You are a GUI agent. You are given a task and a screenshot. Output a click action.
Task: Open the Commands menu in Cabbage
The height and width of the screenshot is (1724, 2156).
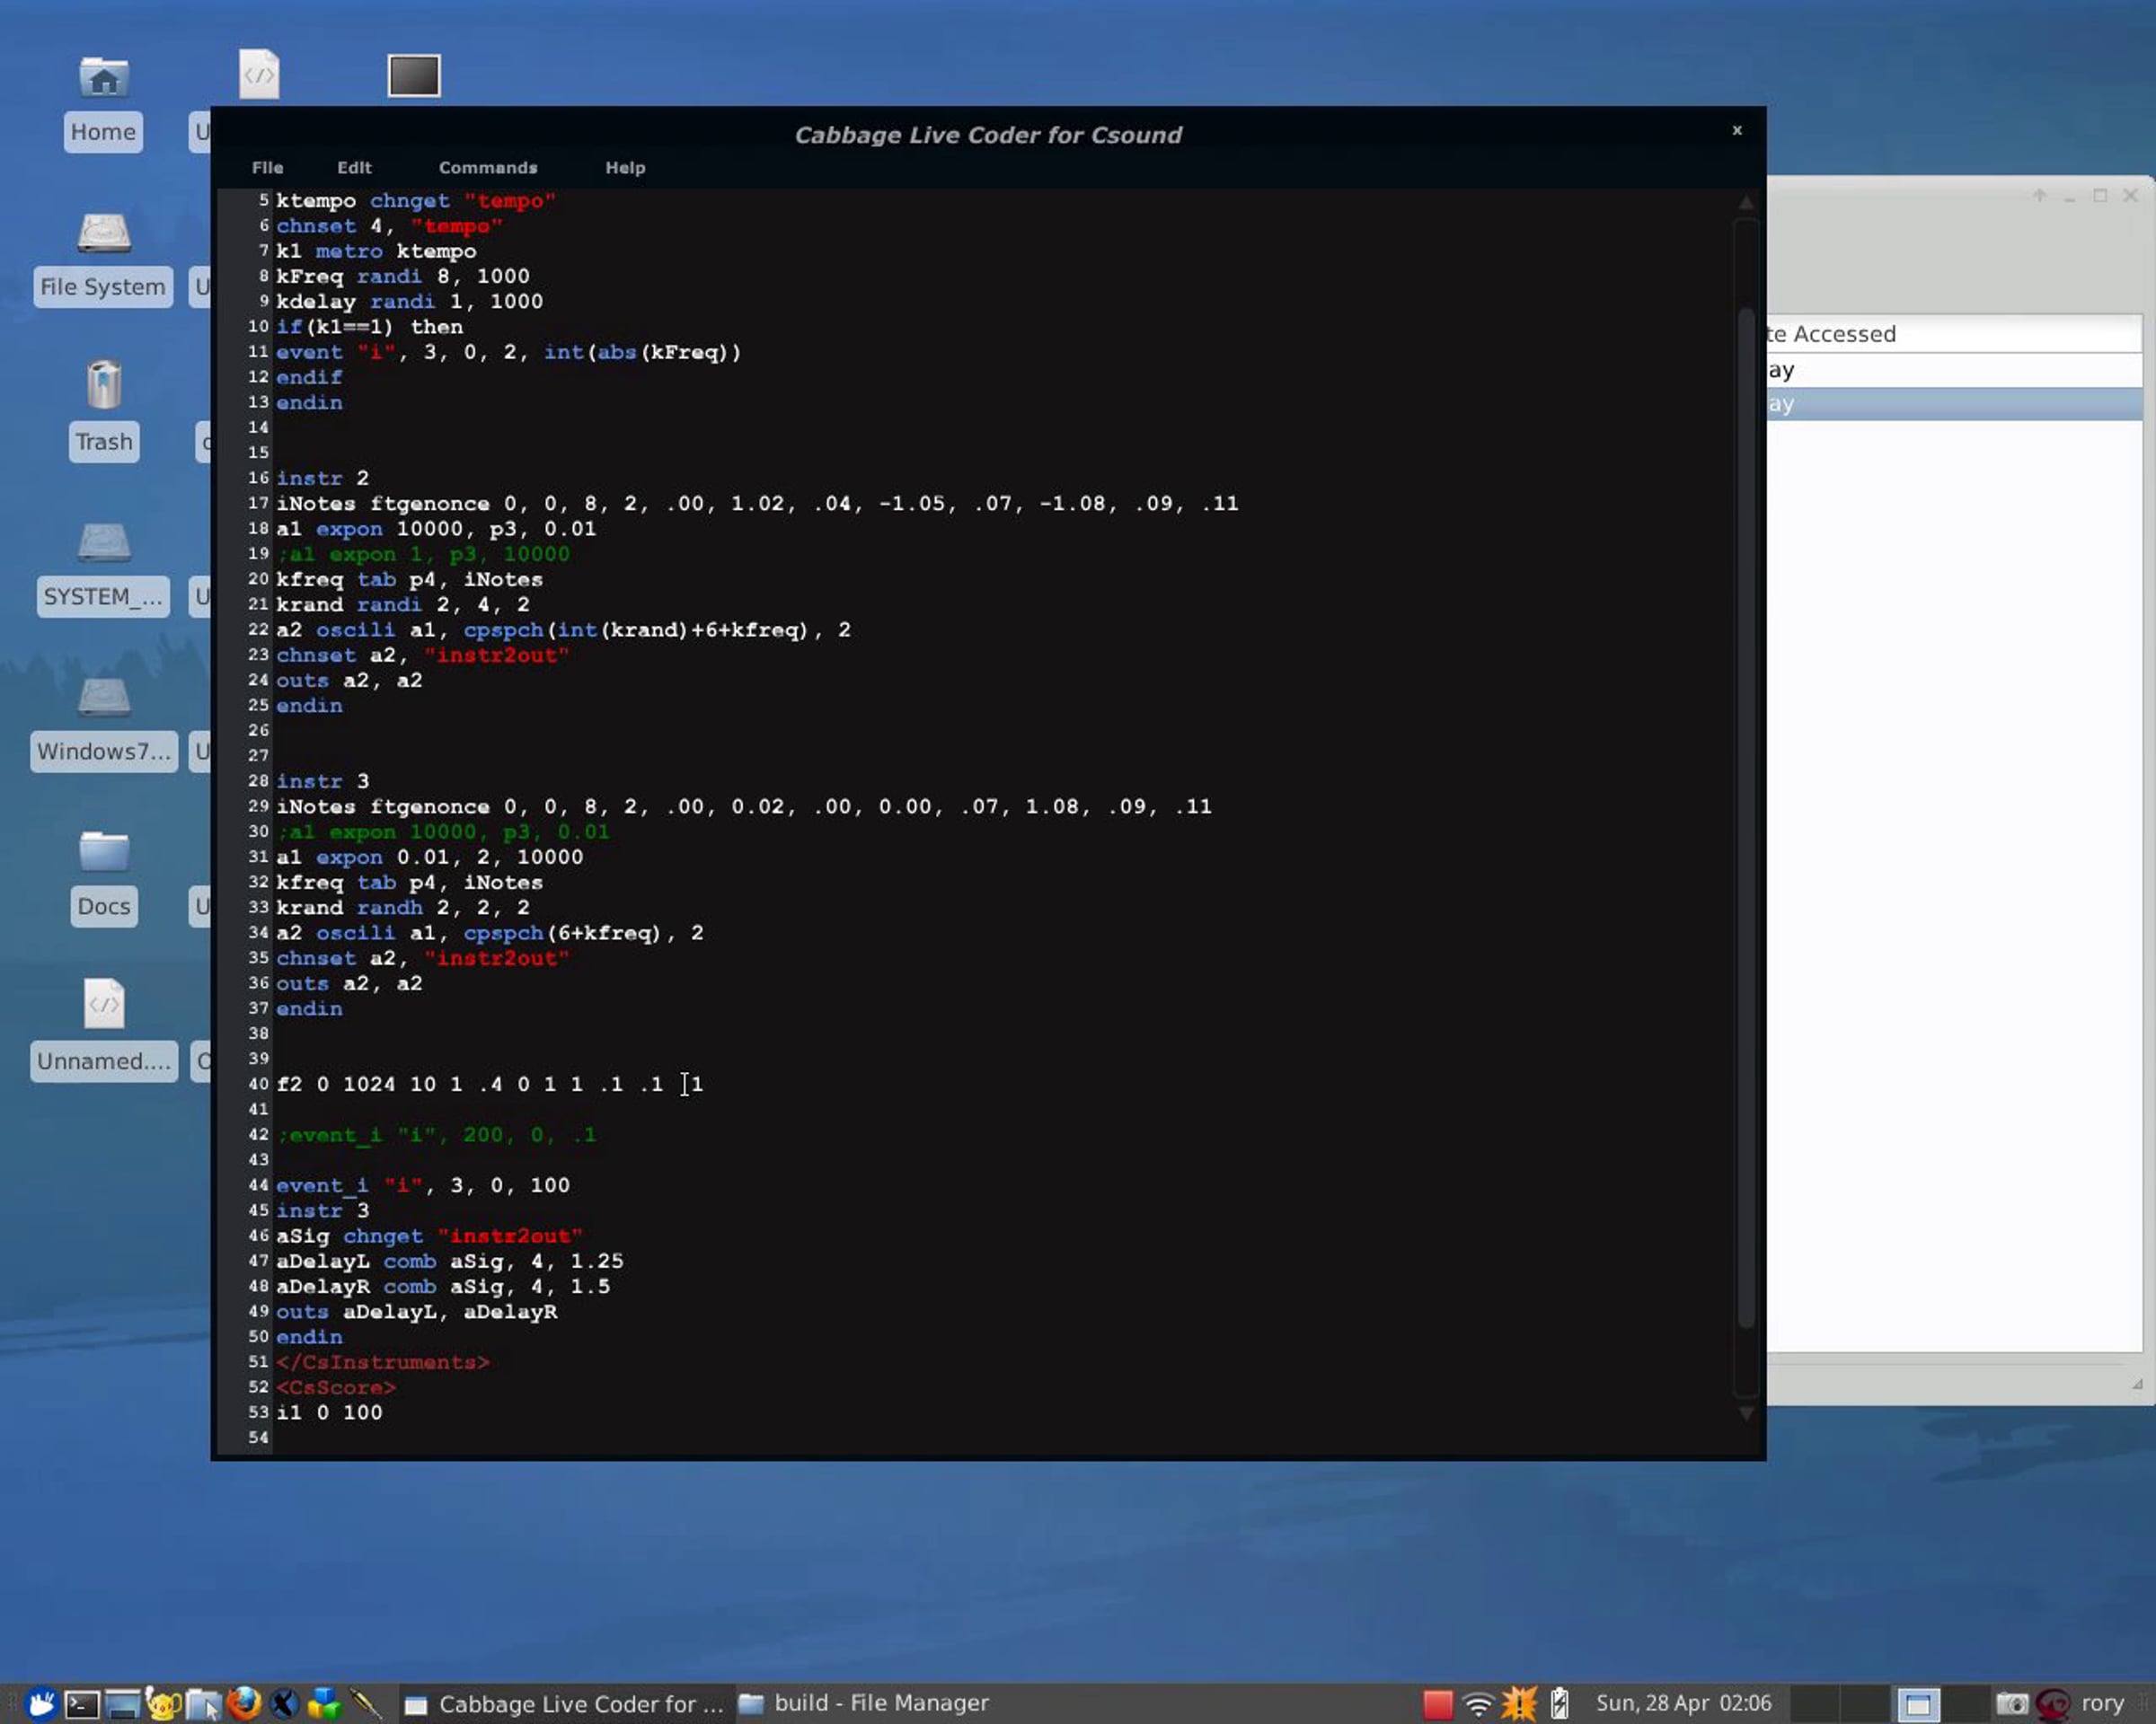point(488,168)
